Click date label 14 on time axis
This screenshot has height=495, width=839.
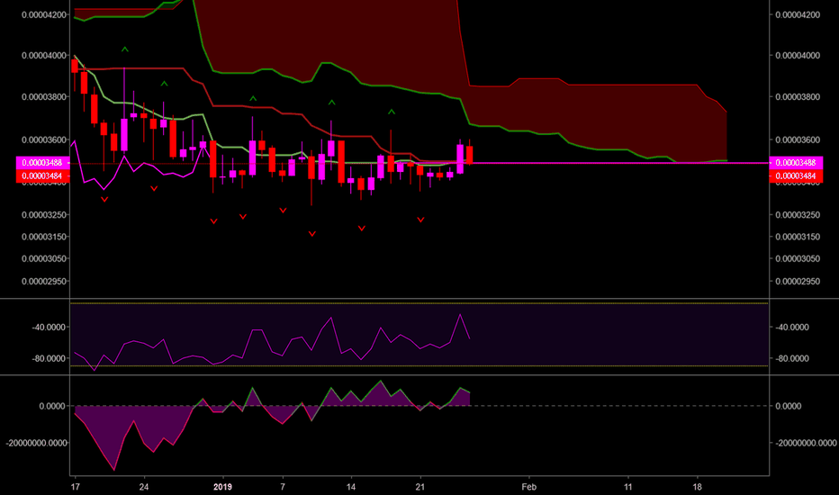[351, 487]
